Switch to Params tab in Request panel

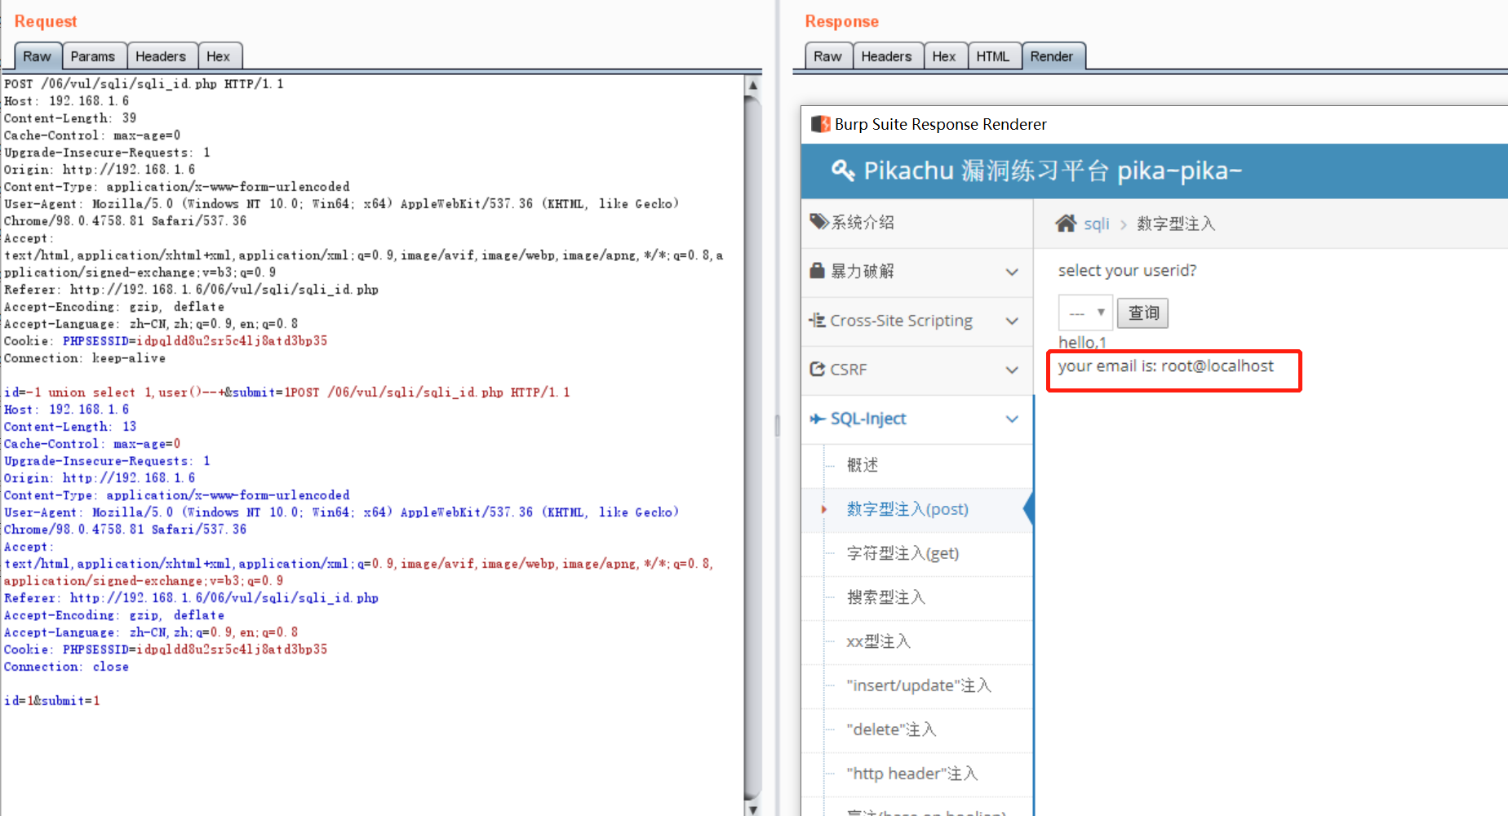93,56
